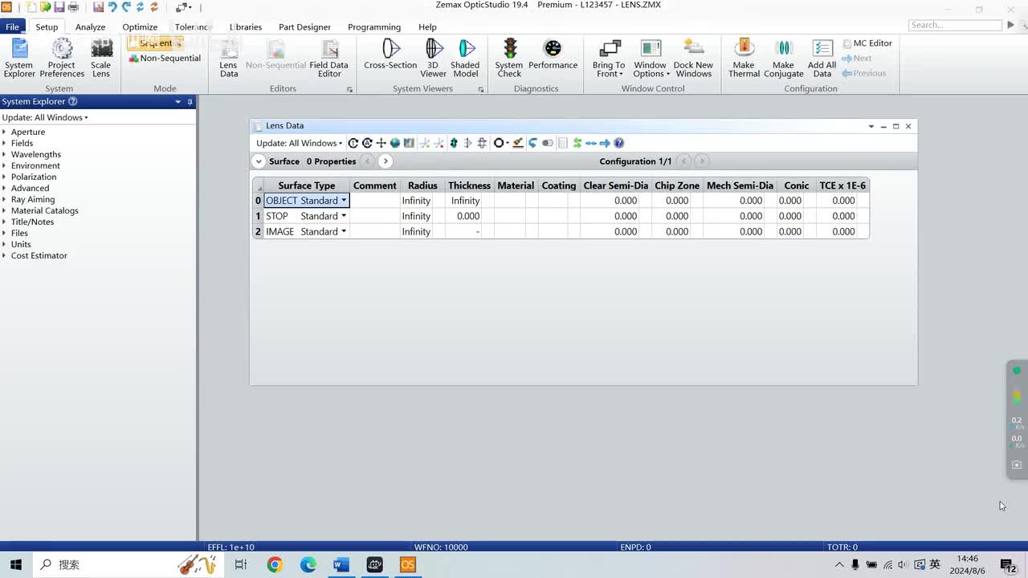Open the Cross-Section viewer
The width and height of the screenshot is (1028, 578).
coord(390,56)
